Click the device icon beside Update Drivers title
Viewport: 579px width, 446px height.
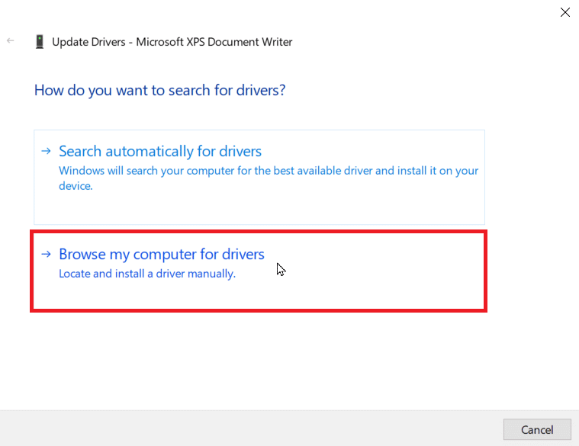(40, 42)
